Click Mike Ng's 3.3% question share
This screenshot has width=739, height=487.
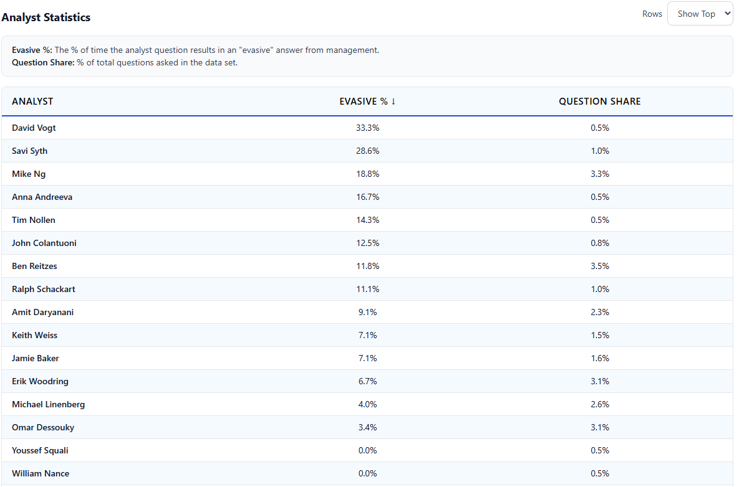click(600, 174)
